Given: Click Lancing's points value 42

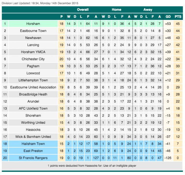Looking at the screenshot, I should click(x=178, y=45).
